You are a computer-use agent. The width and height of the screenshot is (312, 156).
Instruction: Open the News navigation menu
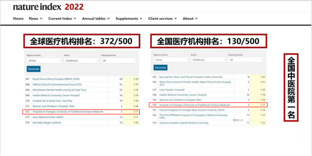(36, 18)
